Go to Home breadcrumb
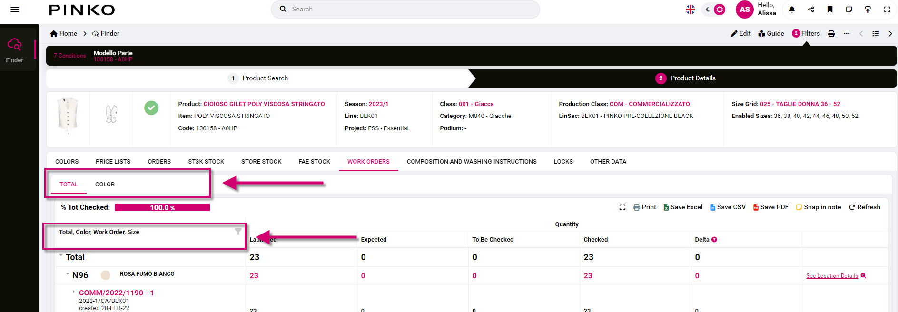The image size is (898, 312). point(64,33)
